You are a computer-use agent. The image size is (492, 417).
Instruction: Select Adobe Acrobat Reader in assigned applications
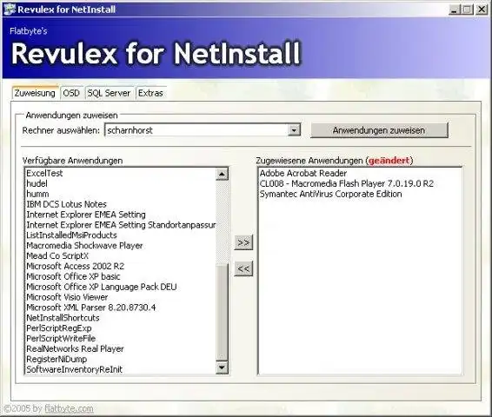360,173
